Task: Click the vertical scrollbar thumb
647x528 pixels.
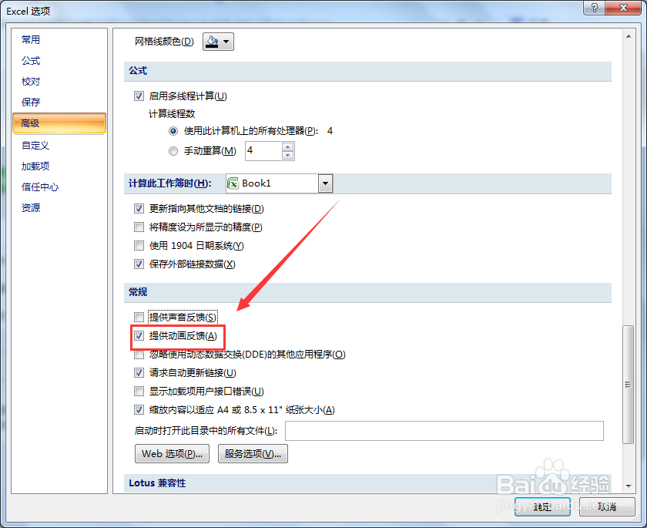Action: (628, 385)
